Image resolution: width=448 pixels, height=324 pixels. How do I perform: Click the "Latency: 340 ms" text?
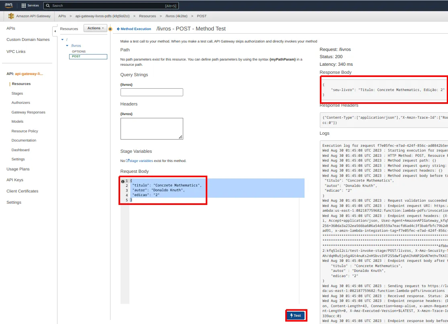pos(336,65)
